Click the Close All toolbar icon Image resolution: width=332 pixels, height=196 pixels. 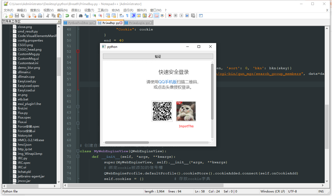tap(34, 16)
